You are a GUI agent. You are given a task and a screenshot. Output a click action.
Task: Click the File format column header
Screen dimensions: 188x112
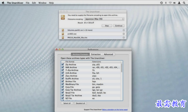78,62
